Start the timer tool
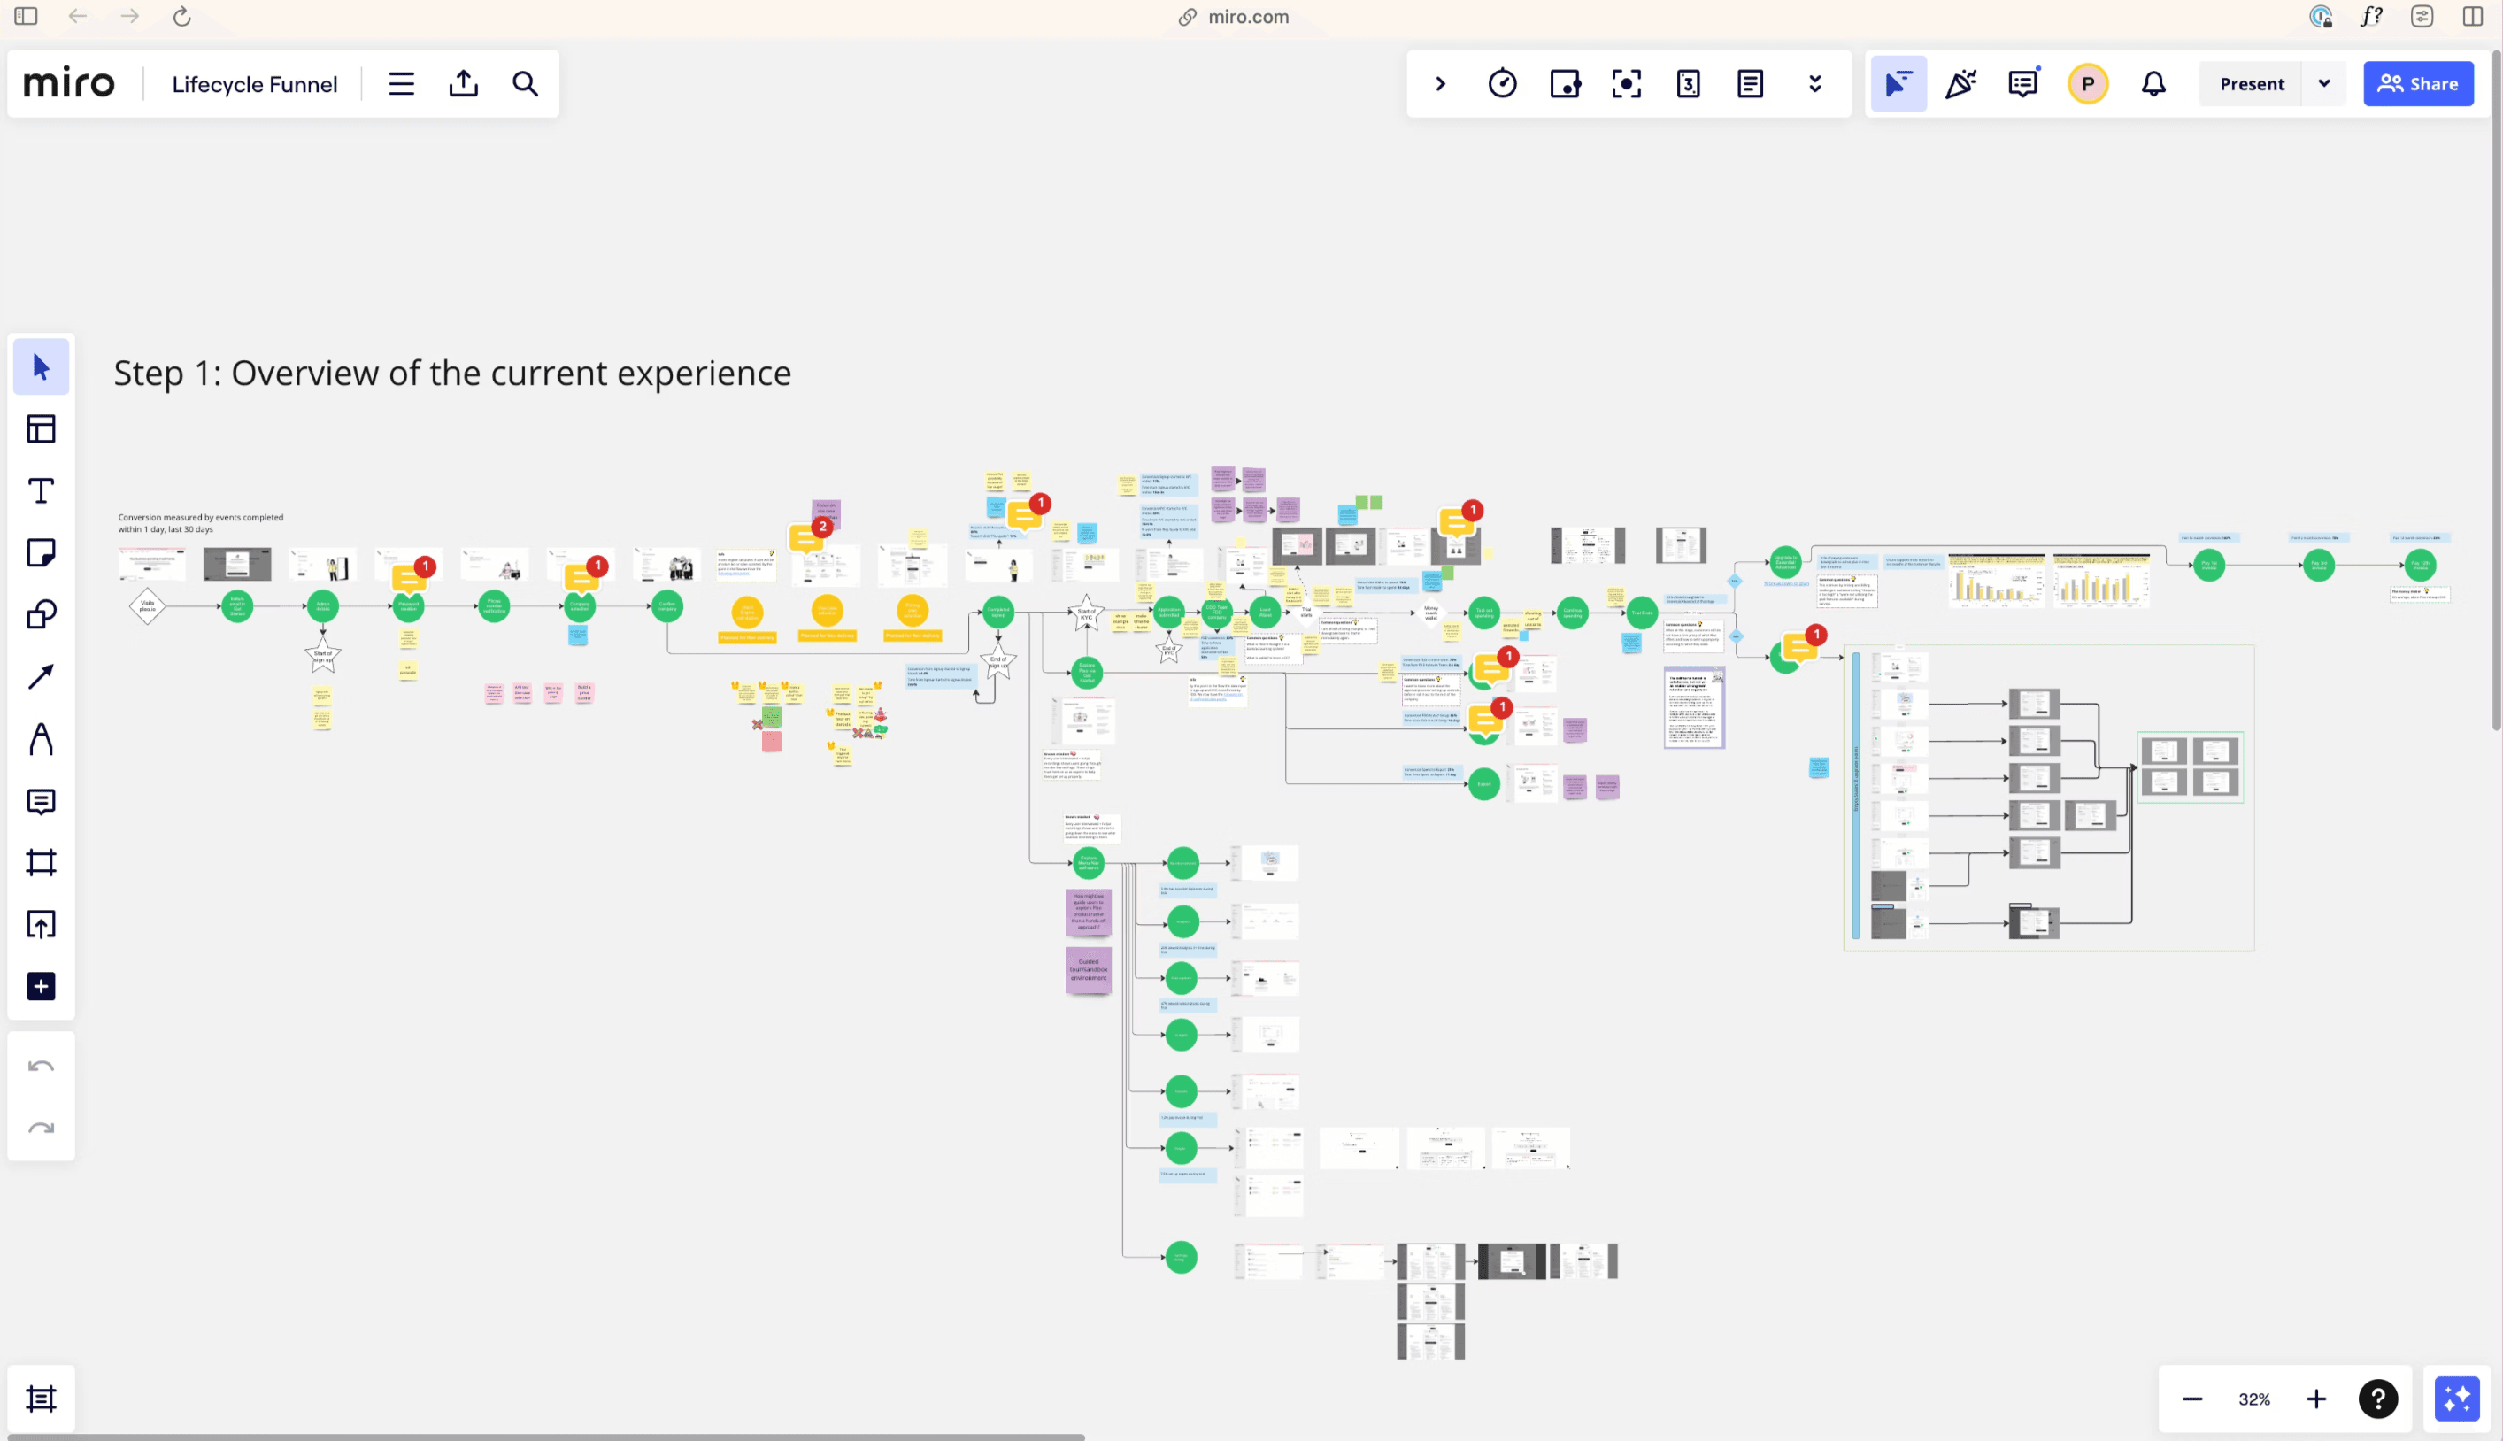2503x1441 pixels. pos(1502,84)
